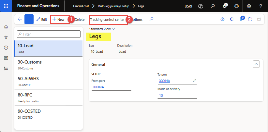Viewport: 268px width, 132px height.
Task: Open Tracking control center menu
Action: 107,20
